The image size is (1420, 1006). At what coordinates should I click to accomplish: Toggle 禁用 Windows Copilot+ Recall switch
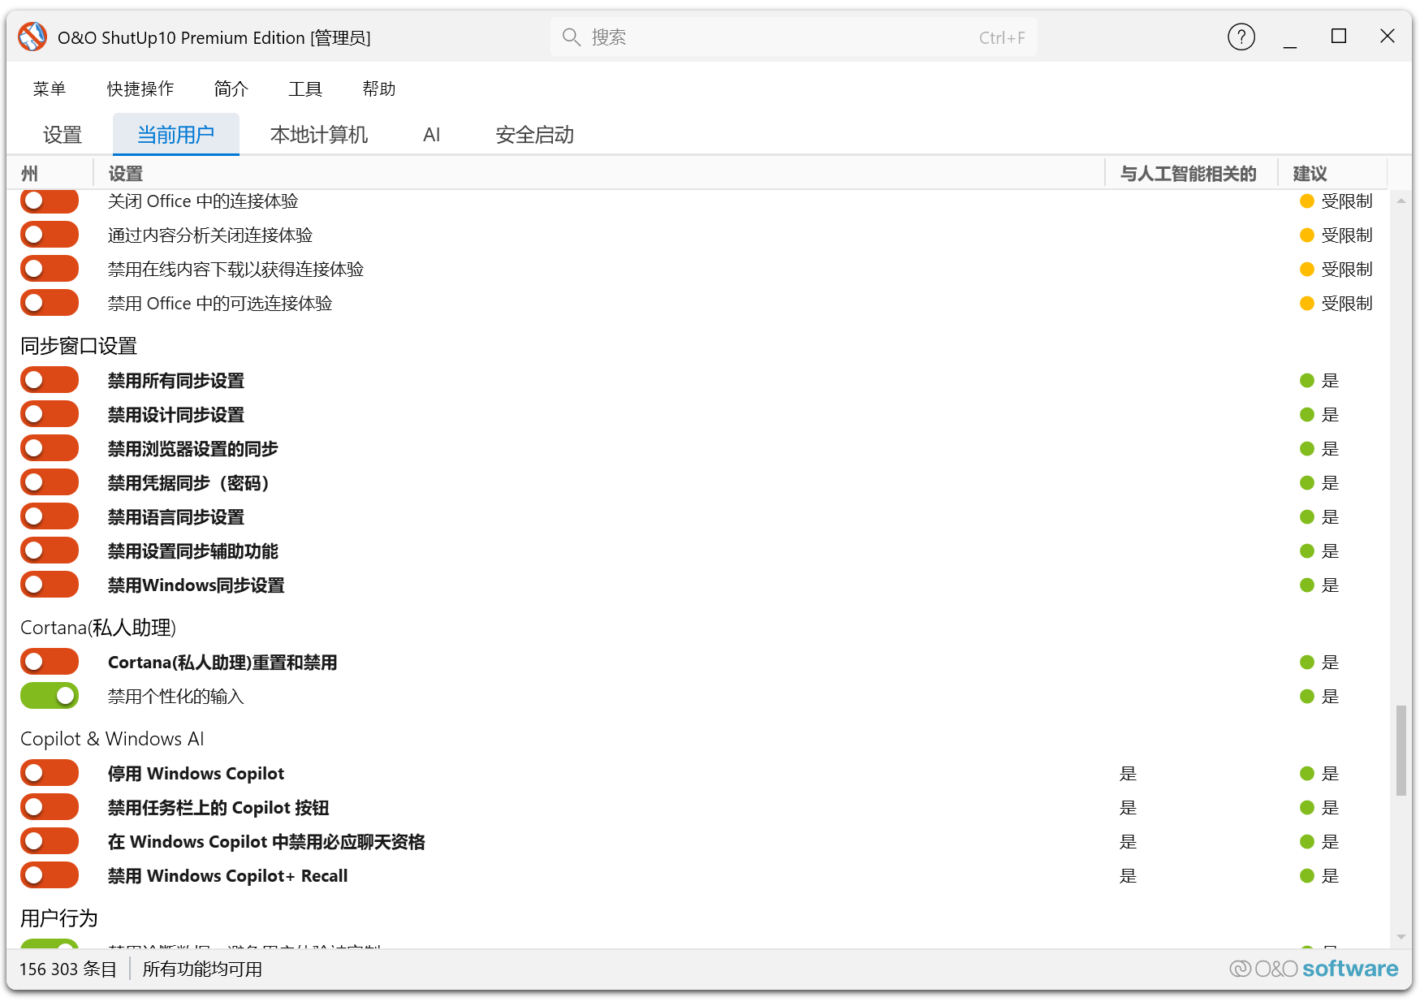tap(50, 875)
